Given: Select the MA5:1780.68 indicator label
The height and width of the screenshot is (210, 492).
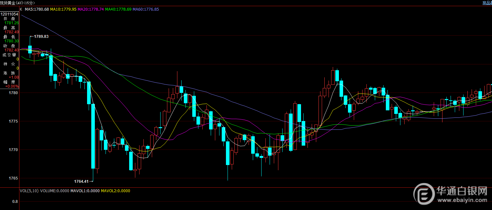Looking at the screenshot, I should click(x=37, y=9).
